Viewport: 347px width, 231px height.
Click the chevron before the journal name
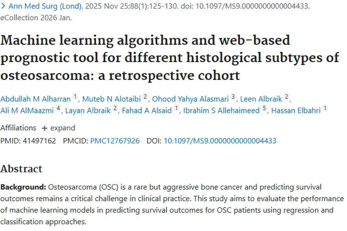(3, 7)
